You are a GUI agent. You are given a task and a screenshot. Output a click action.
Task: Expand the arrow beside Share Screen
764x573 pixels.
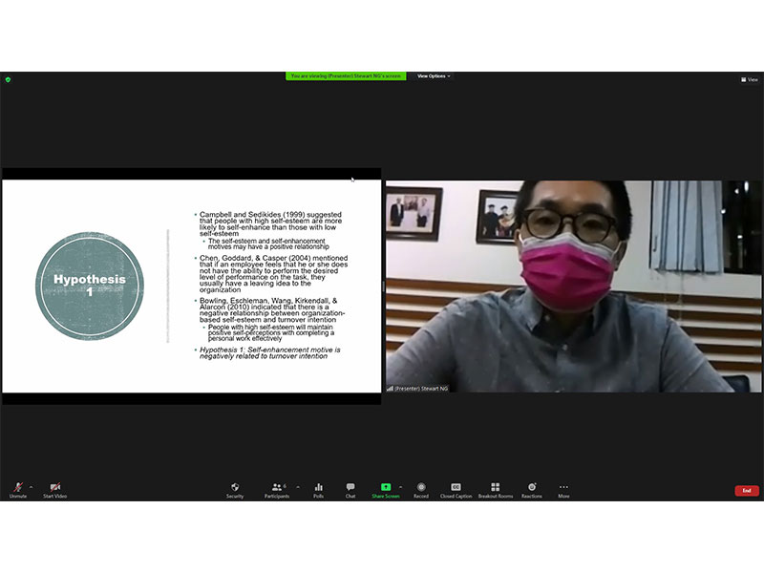click(x=400, y=486)
